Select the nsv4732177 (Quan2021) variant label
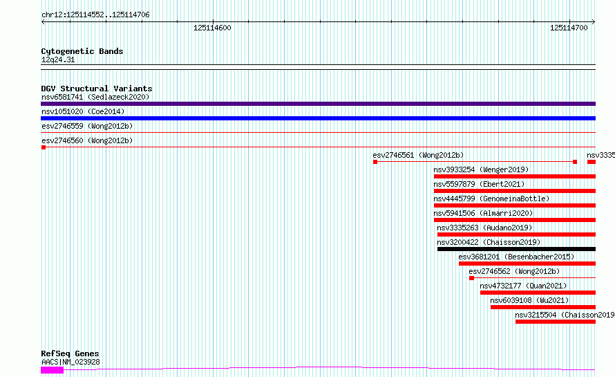Image resolution: width=615 pixels, height=377 pixels. tap(523, 286)
